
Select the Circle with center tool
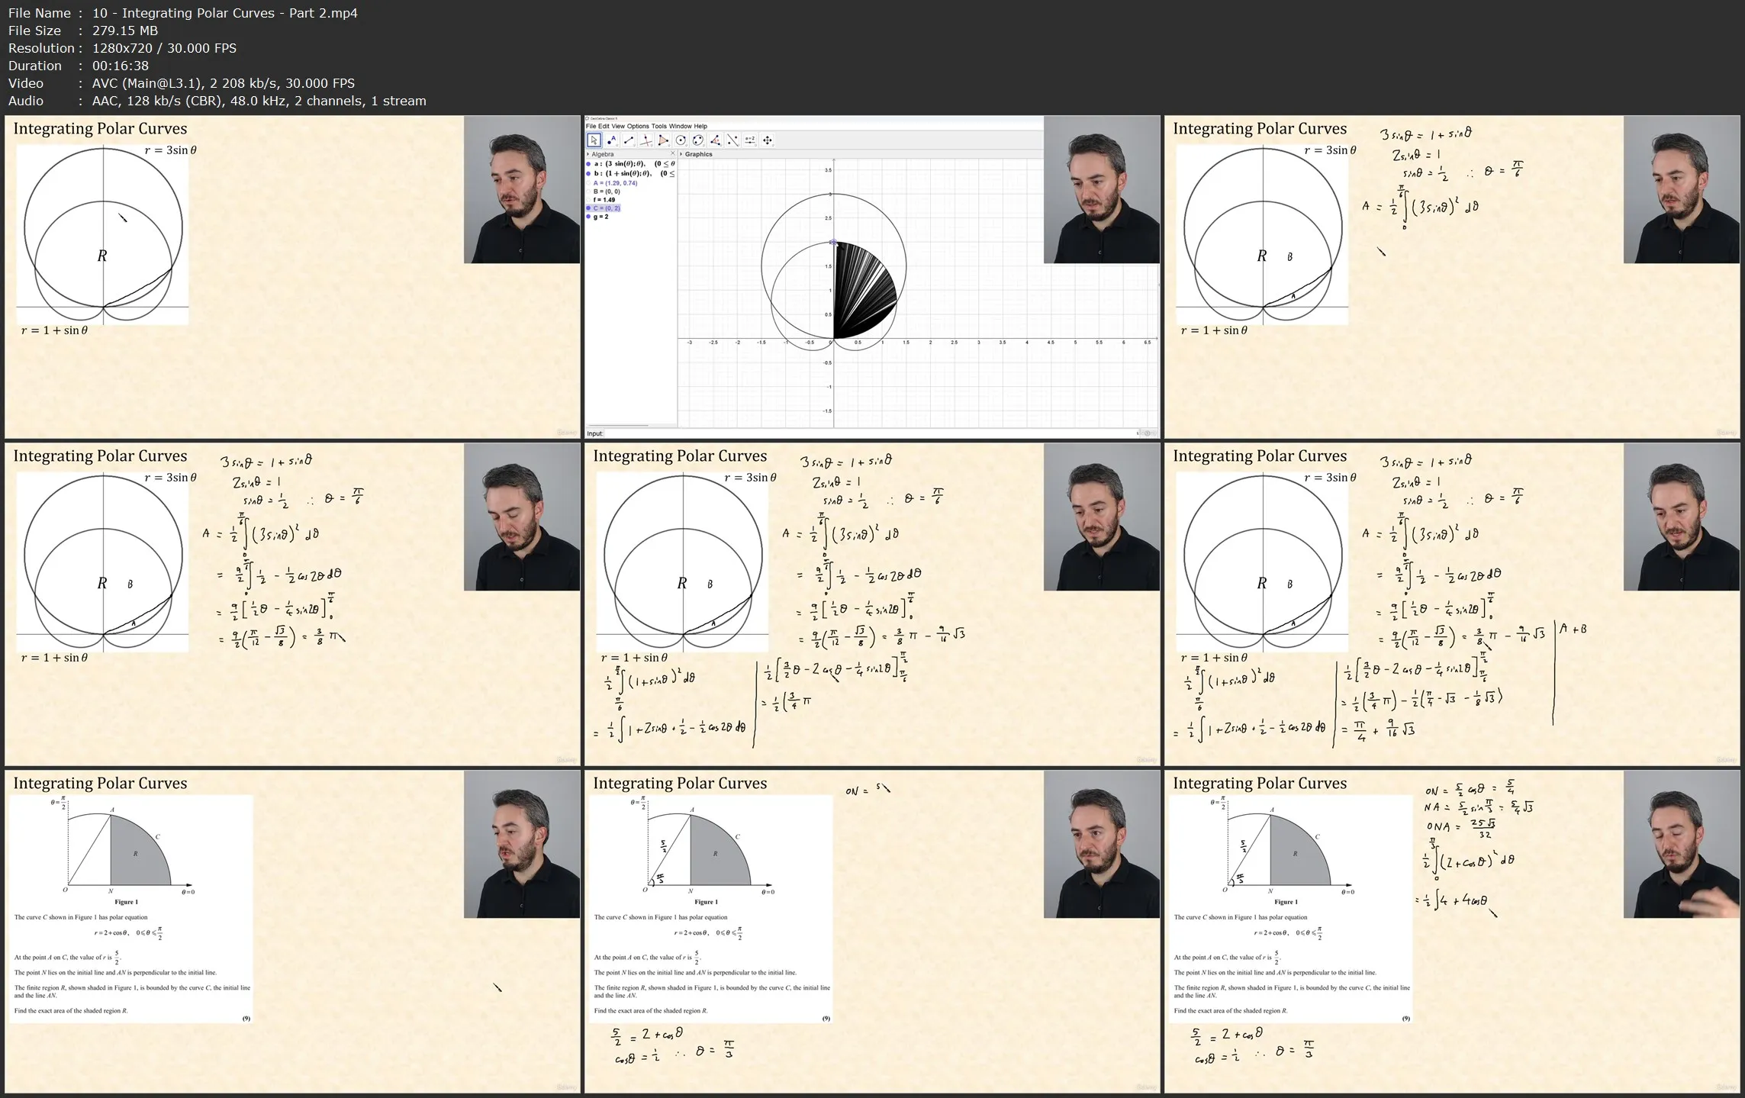tap(681, 140)
